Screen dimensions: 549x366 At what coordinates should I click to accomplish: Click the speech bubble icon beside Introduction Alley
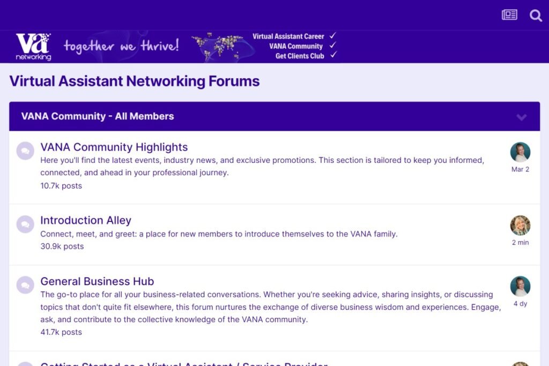(x=25, y=225)
